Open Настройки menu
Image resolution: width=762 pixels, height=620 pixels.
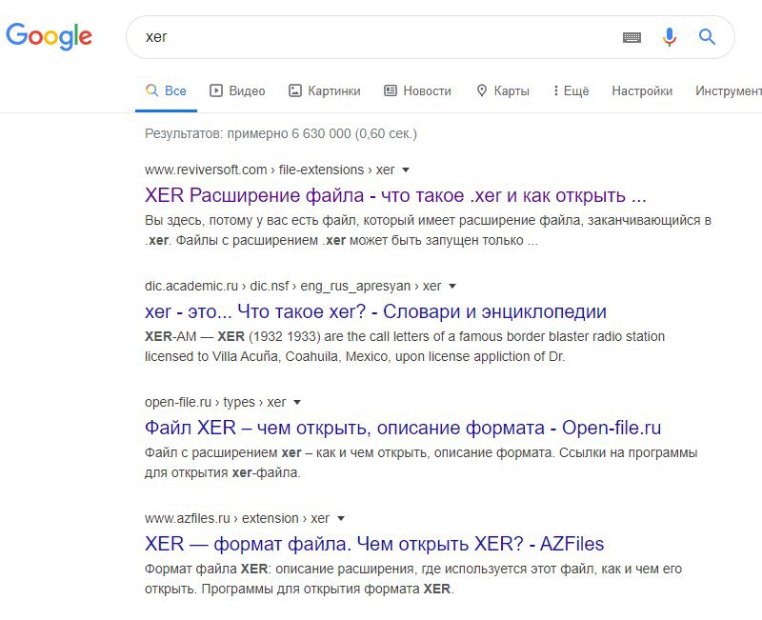pos(642,90)
